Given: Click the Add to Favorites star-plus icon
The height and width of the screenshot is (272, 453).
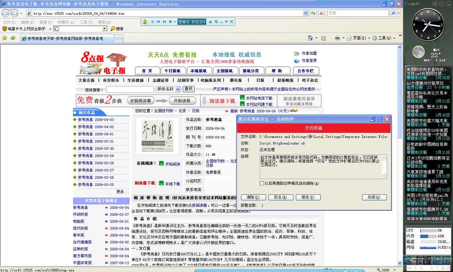Looking at the screenshot, I should tap(13, 38).
